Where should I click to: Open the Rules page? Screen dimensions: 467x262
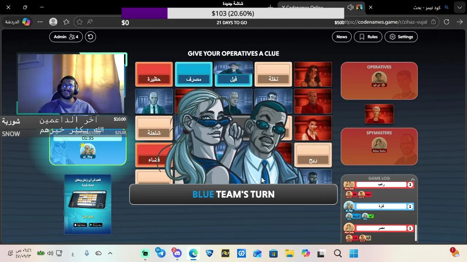[x=368, y=37]
